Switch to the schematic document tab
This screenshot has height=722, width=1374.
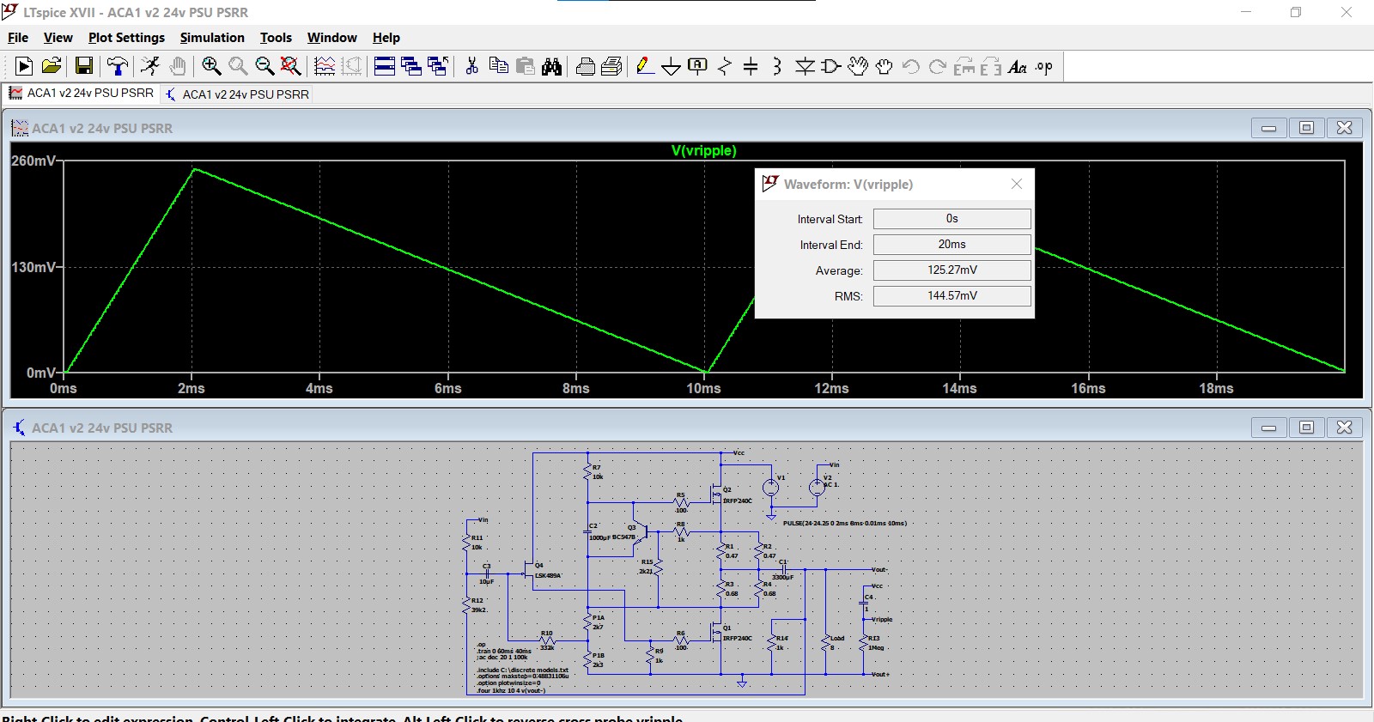237,94
